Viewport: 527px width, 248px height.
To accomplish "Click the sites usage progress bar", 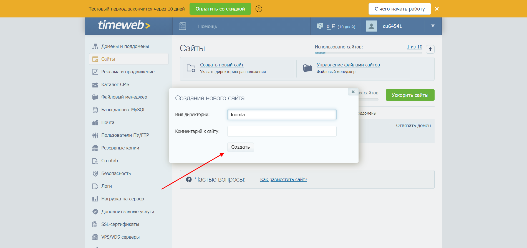I will pyautogui.click(x=368, y=53).
